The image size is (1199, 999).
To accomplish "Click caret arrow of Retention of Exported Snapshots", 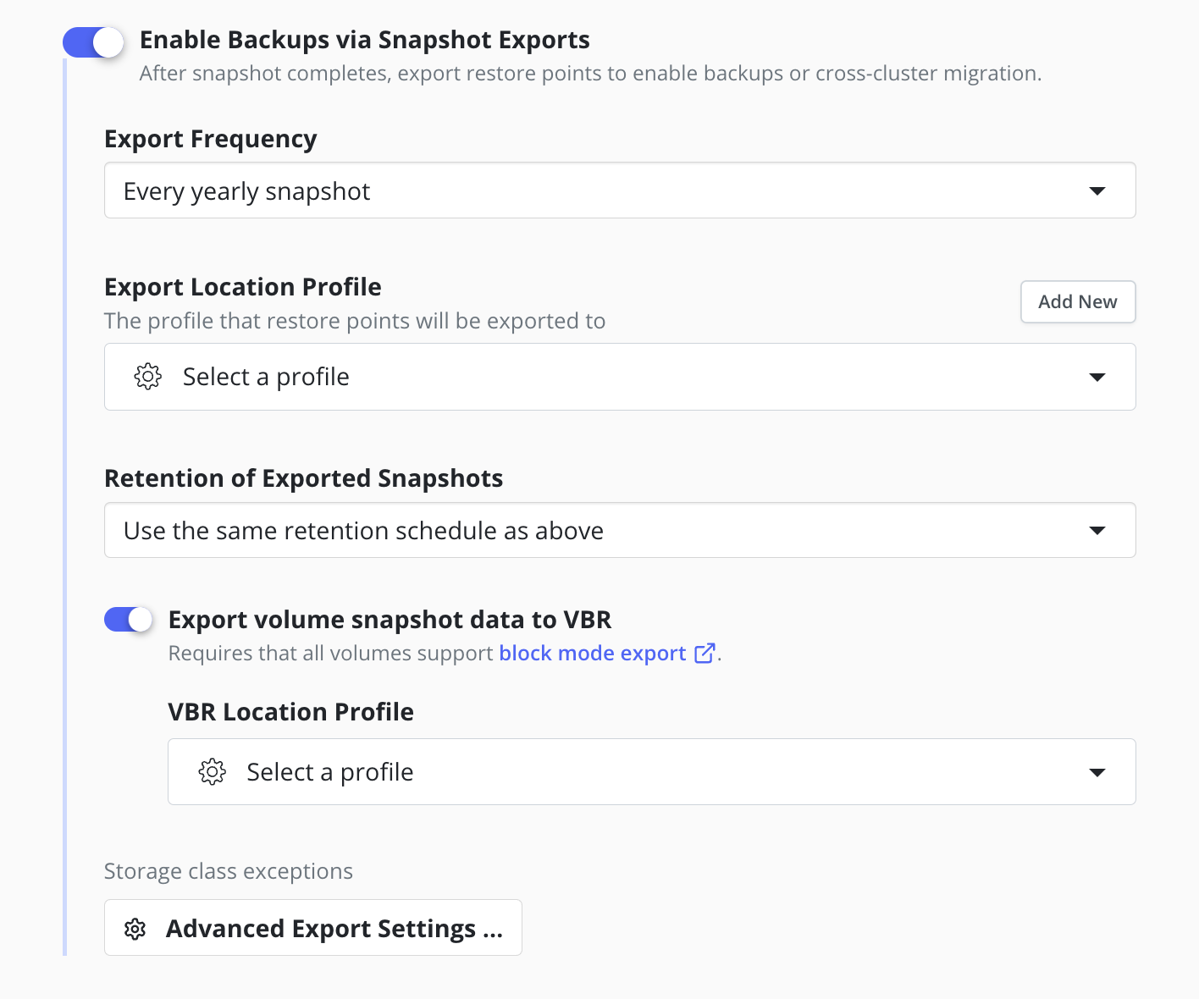I will pos(1097,531).
